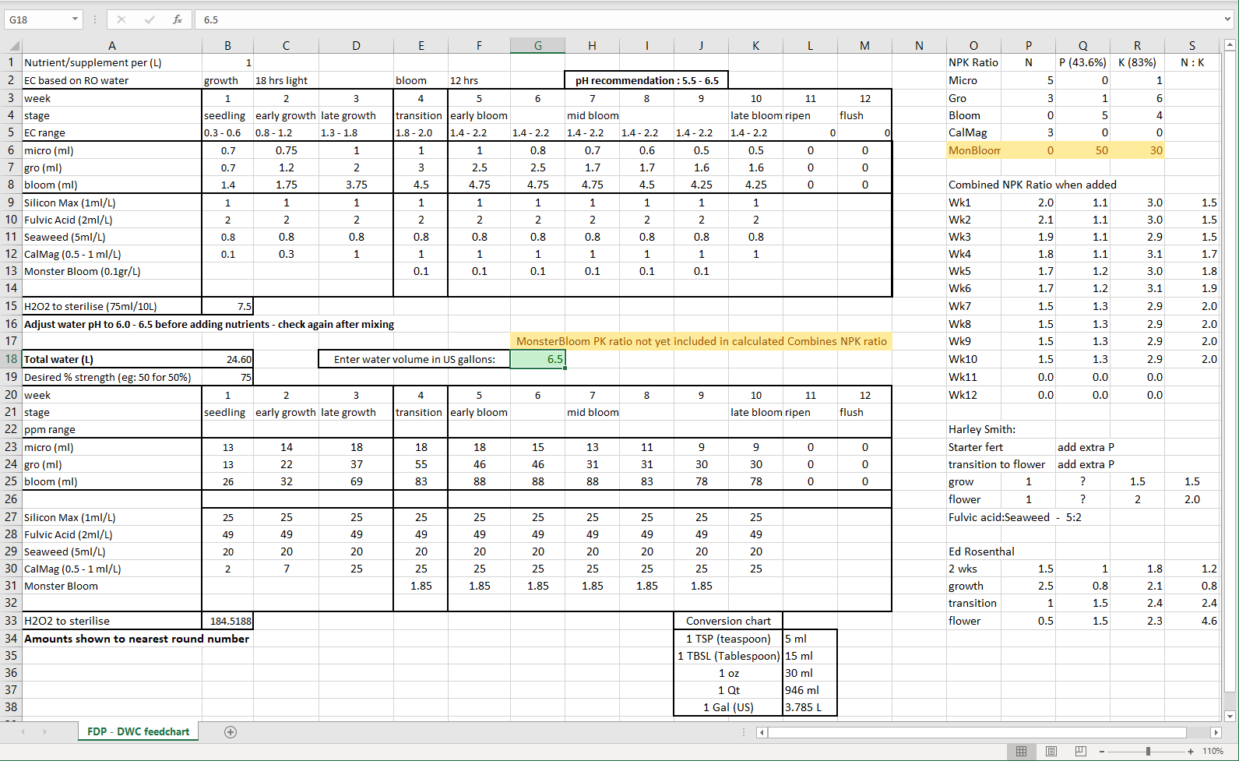Select column A header
The image size is (1239, 761).
tap(112, 45)
